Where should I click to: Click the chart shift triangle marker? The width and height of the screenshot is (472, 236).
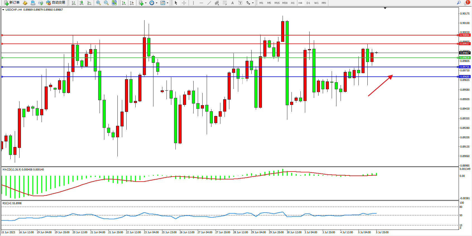pyautogui.click(x=385, y=8)
